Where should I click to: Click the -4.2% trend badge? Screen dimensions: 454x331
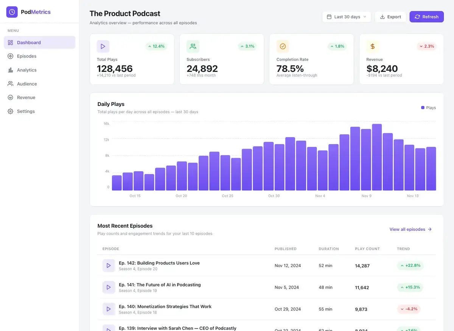[x=409, y=309]
